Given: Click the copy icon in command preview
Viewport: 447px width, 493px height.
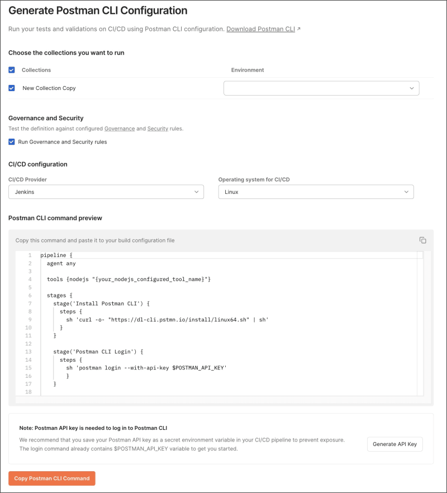Looking at the screenshot, I should 422,240.
